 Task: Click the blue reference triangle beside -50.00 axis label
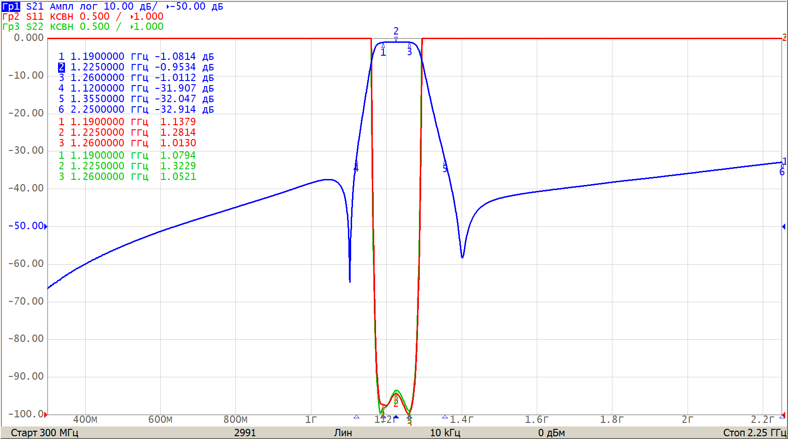point(46,226)
